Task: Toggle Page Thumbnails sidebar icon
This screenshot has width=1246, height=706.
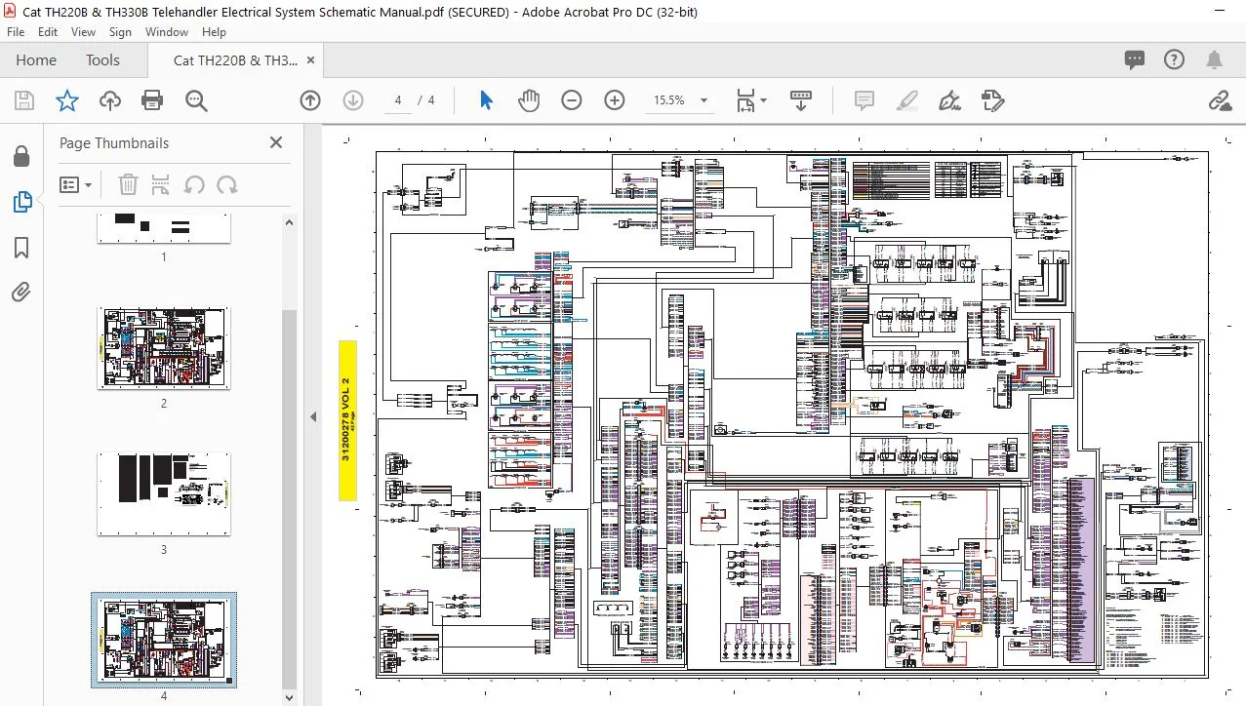Action: click(x=22, y=202)
